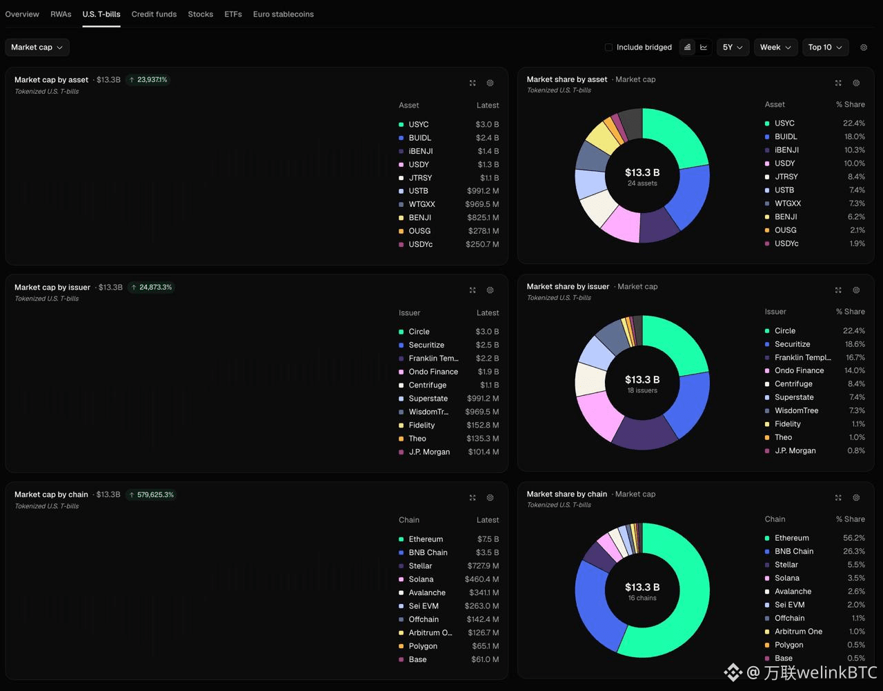
Task: Click Polygon row in Market cap by chain
Action: 449,646
